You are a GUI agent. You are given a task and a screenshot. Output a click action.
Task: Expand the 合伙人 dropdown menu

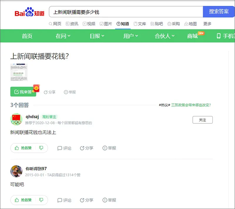(164, 36)
